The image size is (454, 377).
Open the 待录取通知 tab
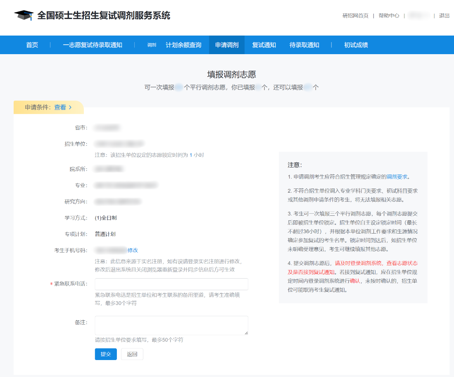[305, 45]
